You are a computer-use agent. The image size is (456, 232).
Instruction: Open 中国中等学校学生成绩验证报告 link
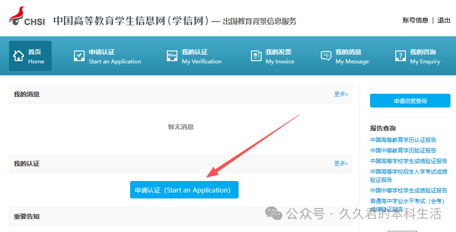pyautogui.click(x=409, y=191)
